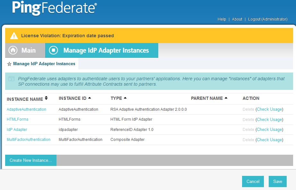Sort by Instance Name column arrows
296x190 pixels.
(46, 98)
